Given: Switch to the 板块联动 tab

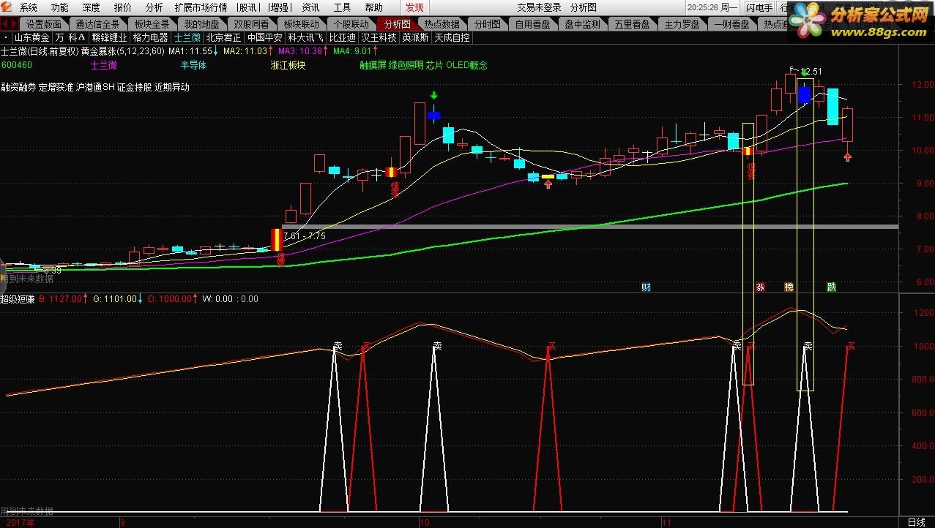Looking at the screenshot, I should point(302,24).
